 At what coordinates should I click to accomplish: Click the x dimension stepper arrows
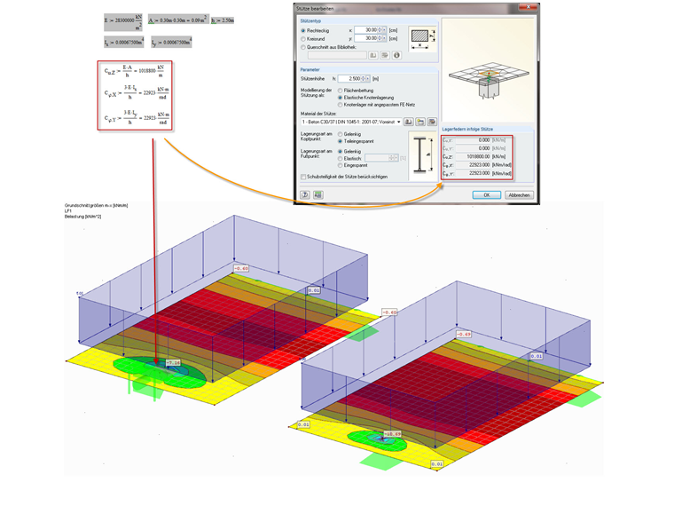[380, 30]
